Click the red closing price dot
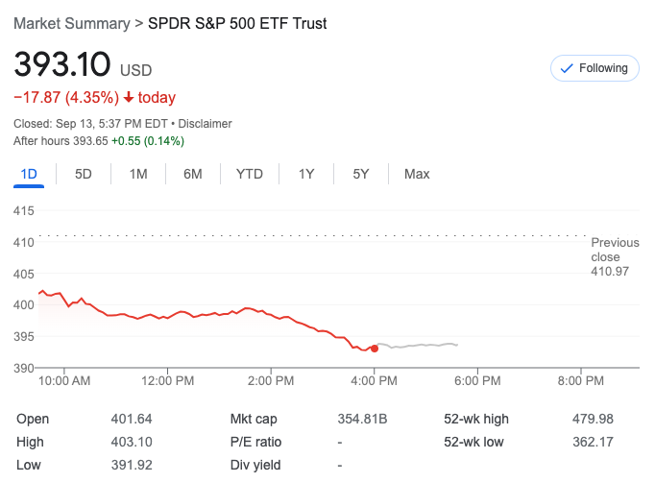Viewport: 655px width, 483px height. 374,348
